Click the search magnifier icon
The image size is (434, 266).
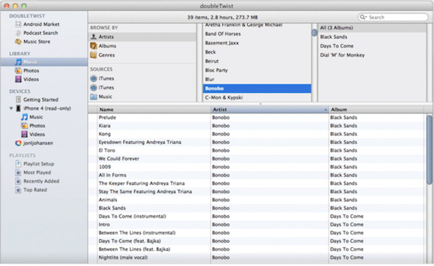(363, 17)
